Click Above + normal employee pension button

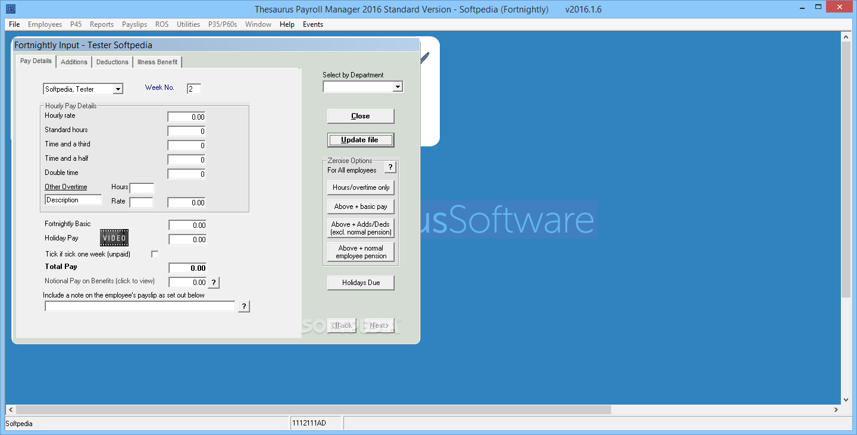pyautogui.click(x=361, y=252)
